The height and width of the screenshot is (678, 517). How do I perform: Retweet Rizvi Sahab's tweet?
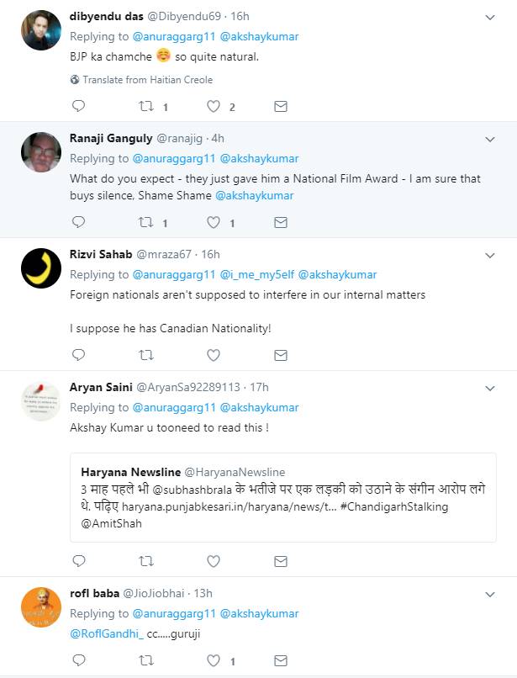[145, 355]
